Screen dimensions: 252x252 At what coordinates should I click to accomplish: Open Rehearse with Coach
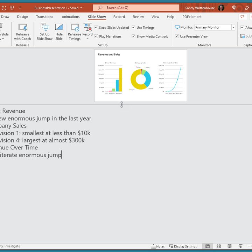pos(22,32)
